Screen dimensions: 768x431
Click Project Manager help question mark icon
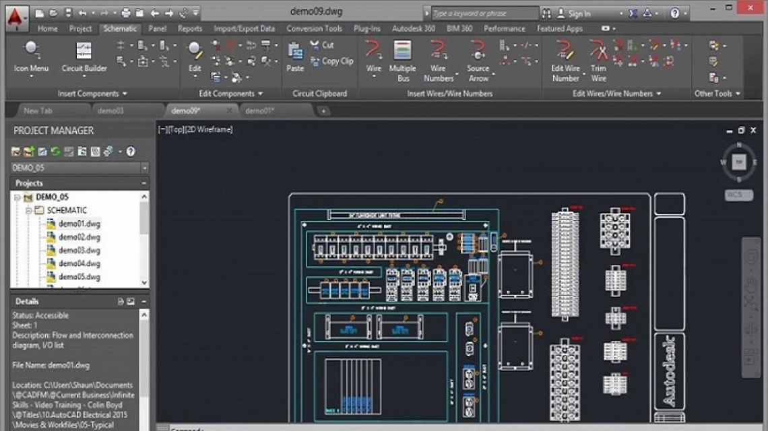click(x=131, y=152)
